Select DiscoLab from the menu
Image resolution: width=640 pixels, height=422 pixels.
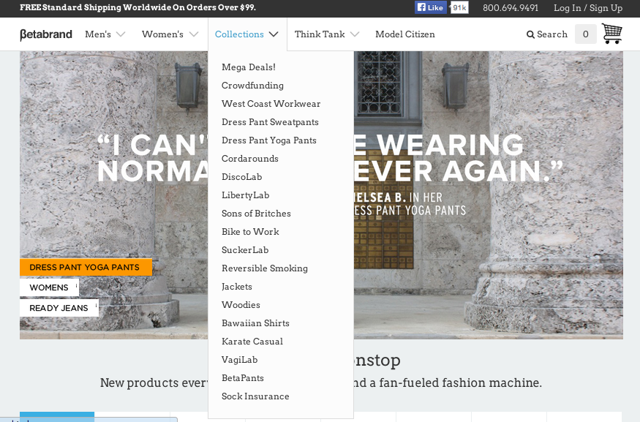click(241, 177)
